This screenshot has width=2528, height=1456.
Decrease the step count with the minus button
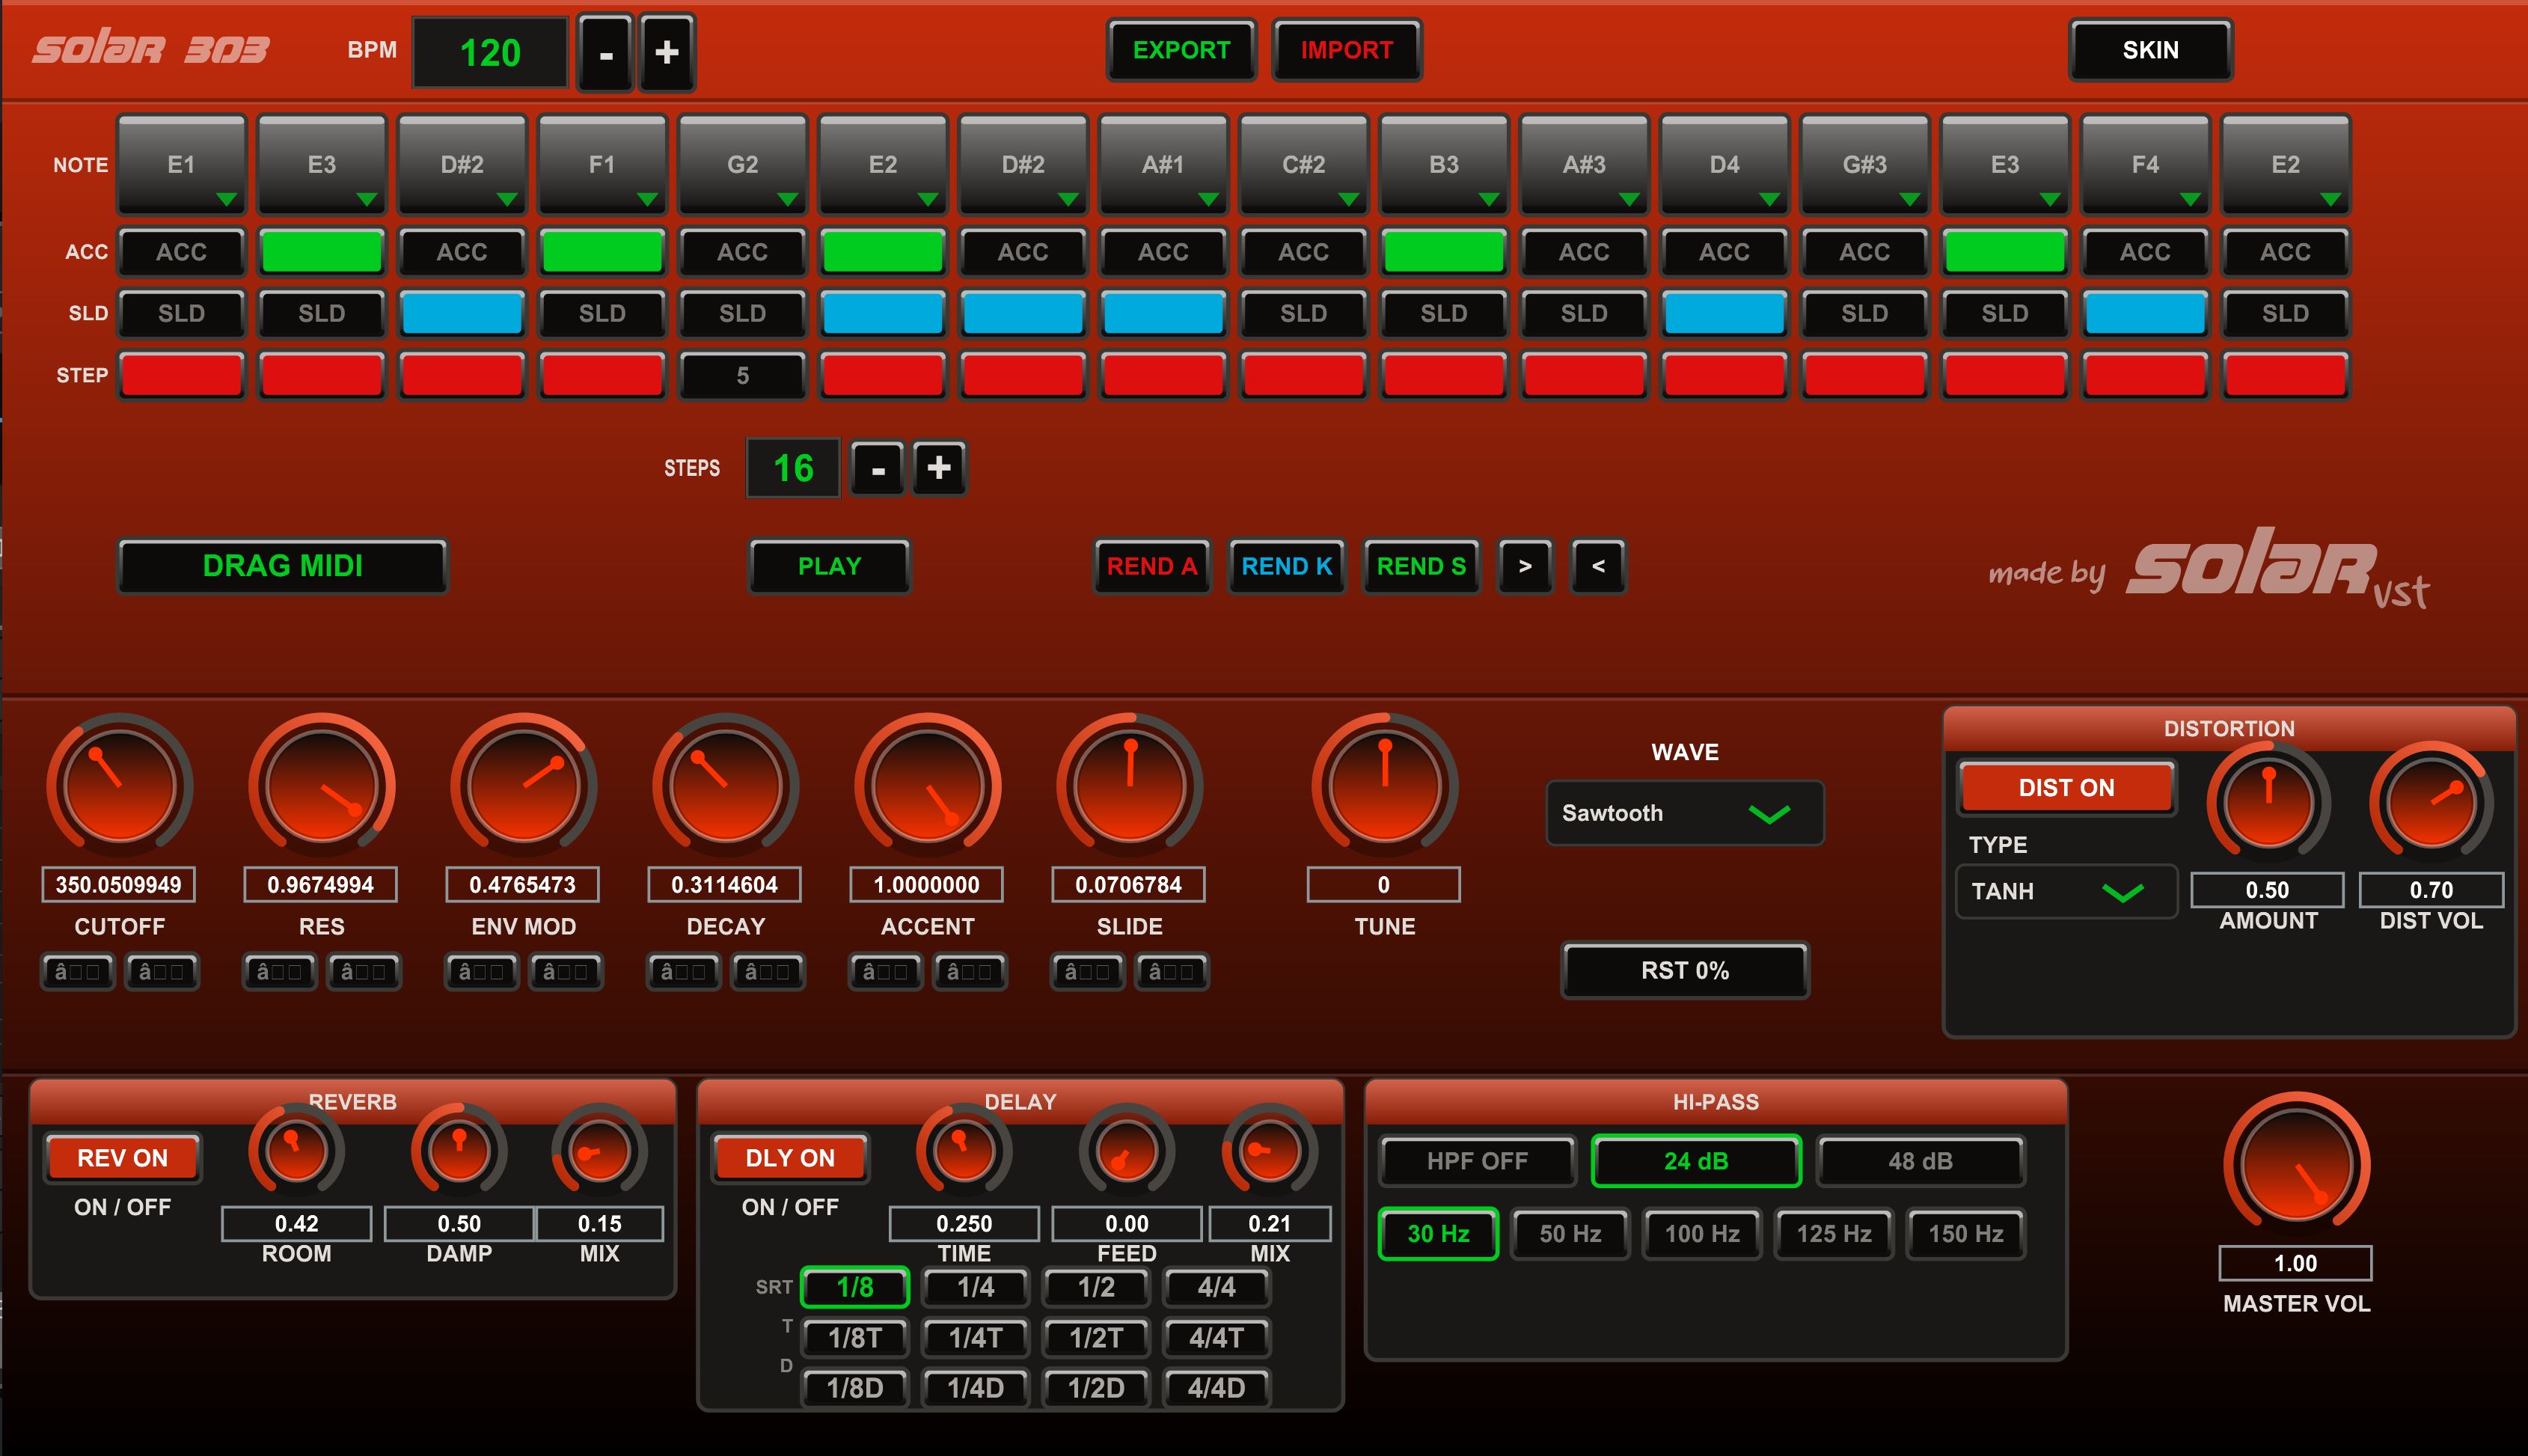877,467
